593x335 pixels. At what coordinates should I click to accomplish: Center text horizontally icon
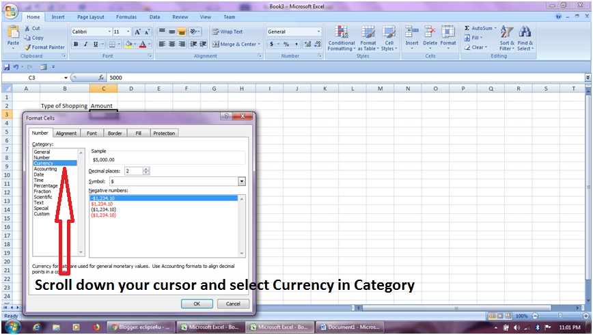click(x=171, y=44)
